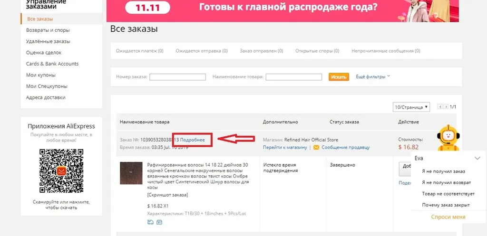487x236 pixels.
Task: Open the 10/Страница page size dropdown
Action: pos(411,107)
